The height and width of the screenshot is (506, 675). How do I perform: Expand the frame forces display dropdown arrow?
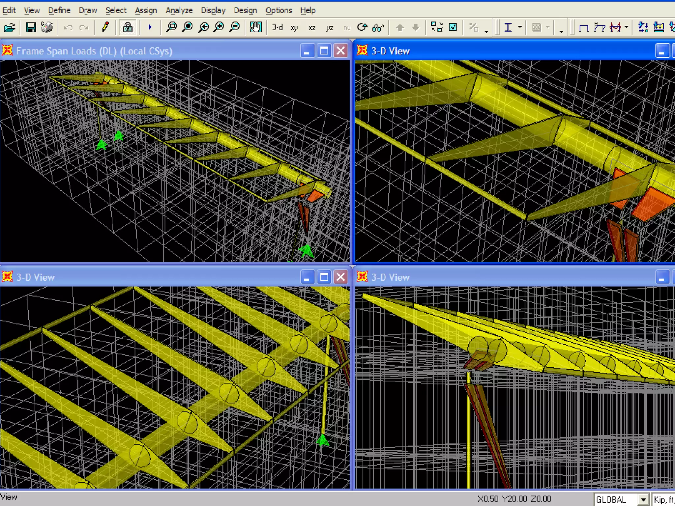[x=626, y=27]
